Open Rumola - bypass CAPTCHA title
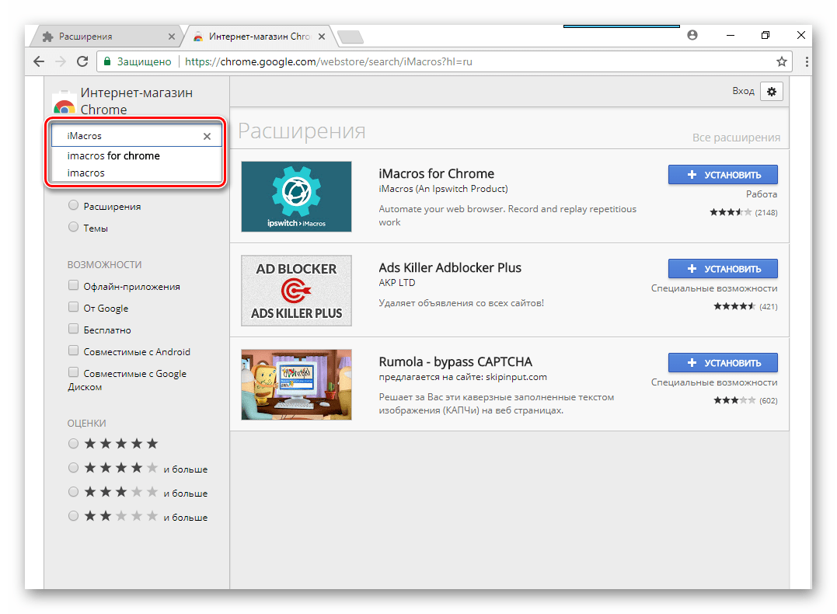The width and height of the screenshot is (837, 614). click(455, 361)
